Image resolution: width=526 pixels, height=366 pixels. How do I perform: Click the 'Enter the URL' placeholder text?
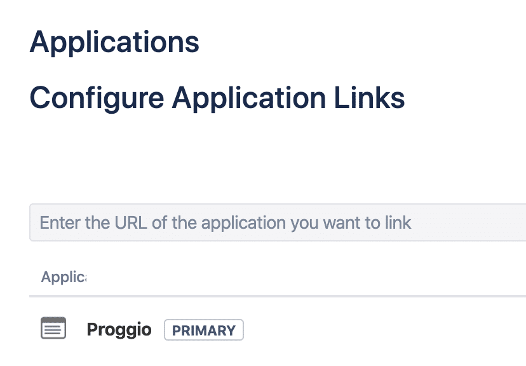(x=225, y=223)
